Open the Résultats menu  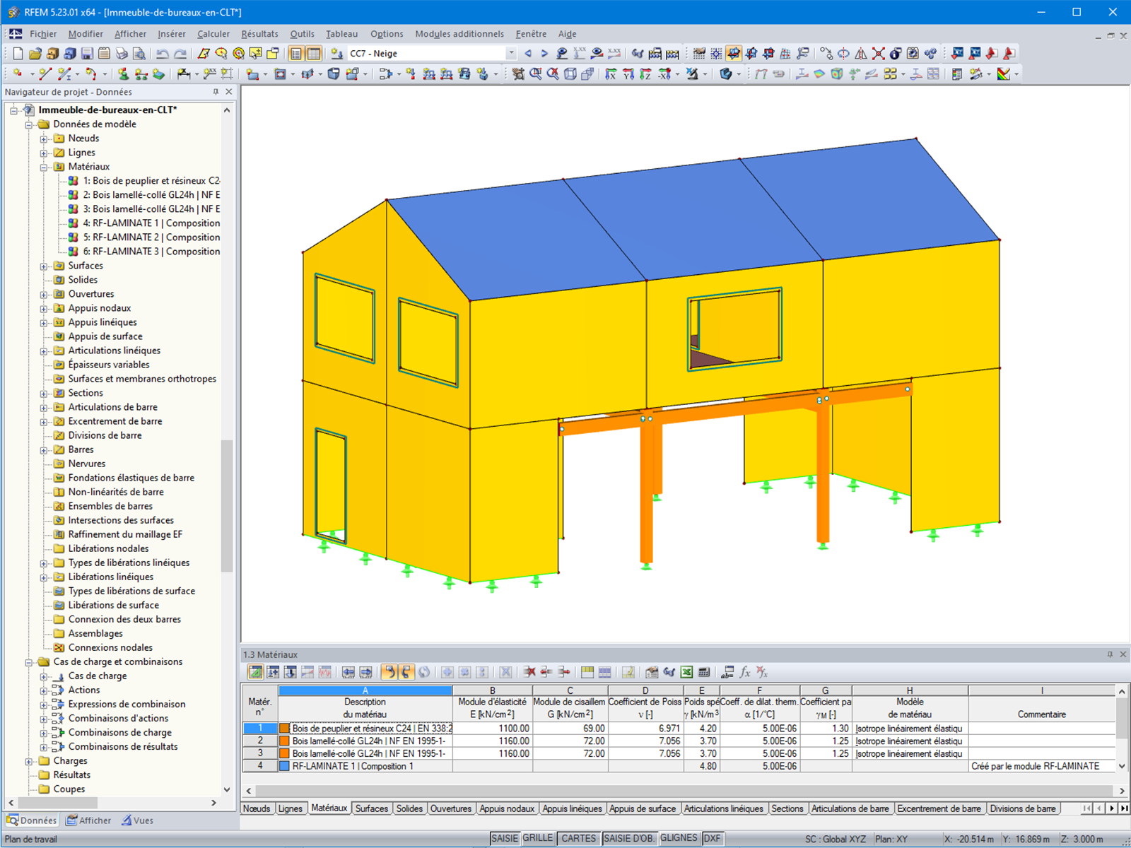(259, 34)
